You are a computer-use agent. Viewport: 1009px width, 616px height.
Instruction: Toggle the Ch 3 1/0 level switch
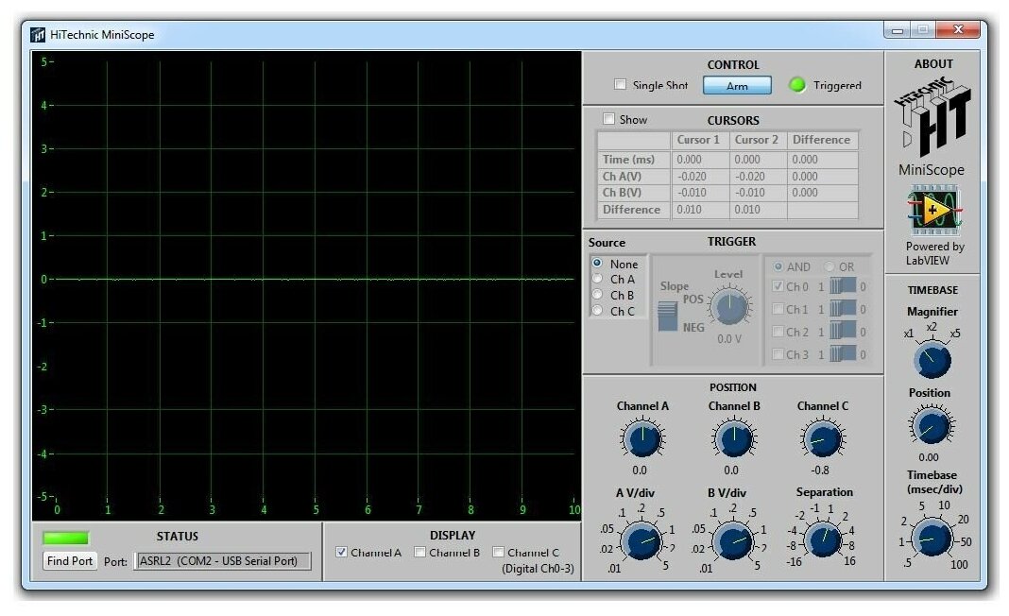(x=843, y=354)
